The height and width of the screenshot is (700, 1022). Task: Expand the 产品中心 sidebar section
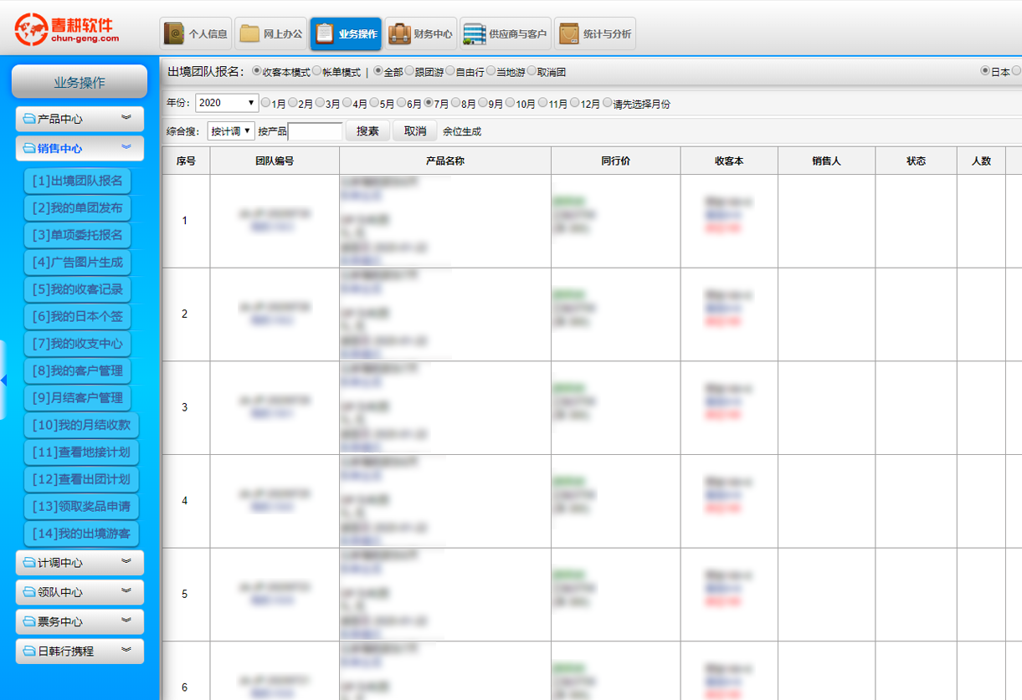pyautogui.click(x=80, y=119)
